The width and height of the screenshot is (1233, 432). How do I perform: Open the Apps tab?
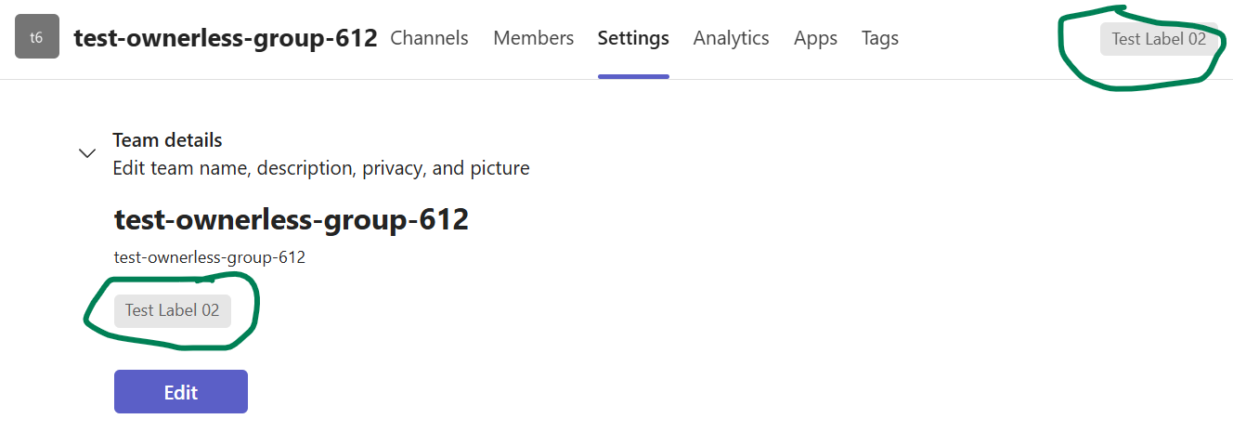815,38
